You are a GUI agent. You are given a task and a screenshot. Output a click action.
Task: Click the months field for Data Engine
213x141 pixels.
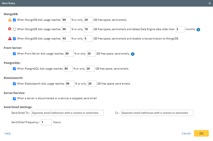[180, 29]
